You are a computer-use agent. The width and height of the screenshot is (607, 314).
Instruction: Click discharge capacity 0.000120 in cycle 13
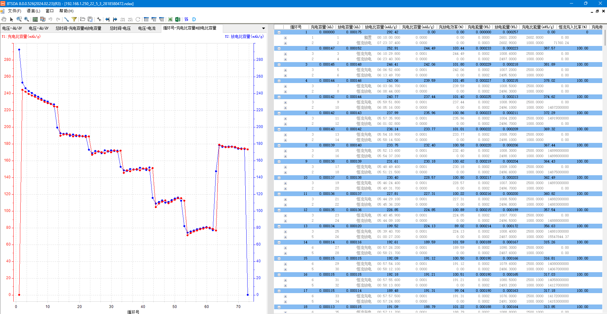point(354,226)
